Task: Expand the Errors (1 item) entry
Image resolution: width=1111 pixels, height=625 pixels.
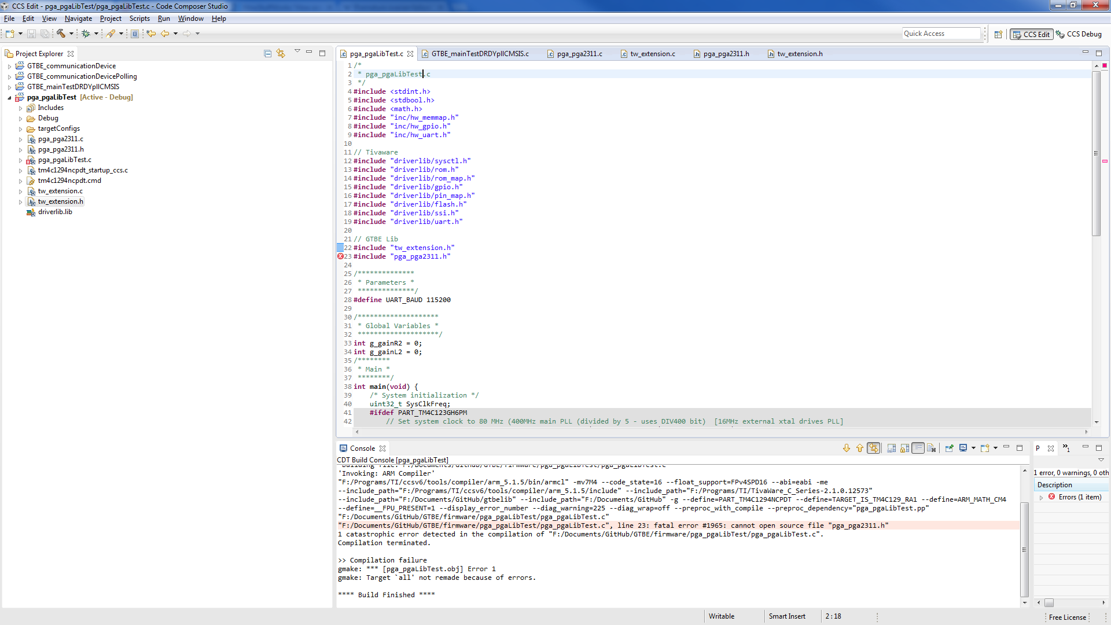Action: 1042,497
